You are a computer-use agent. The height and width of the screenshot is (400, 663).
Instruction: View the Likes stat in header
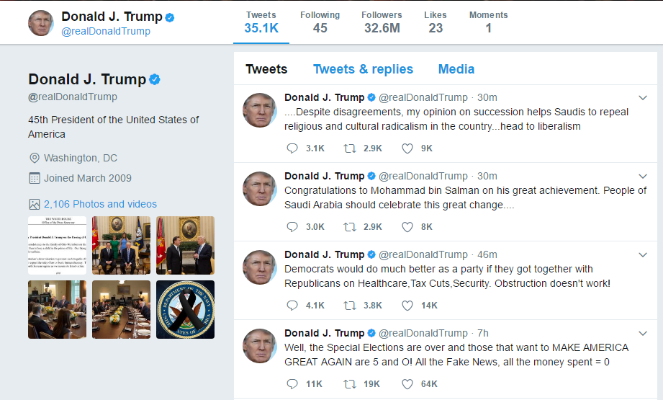click(x=436, y=22)
